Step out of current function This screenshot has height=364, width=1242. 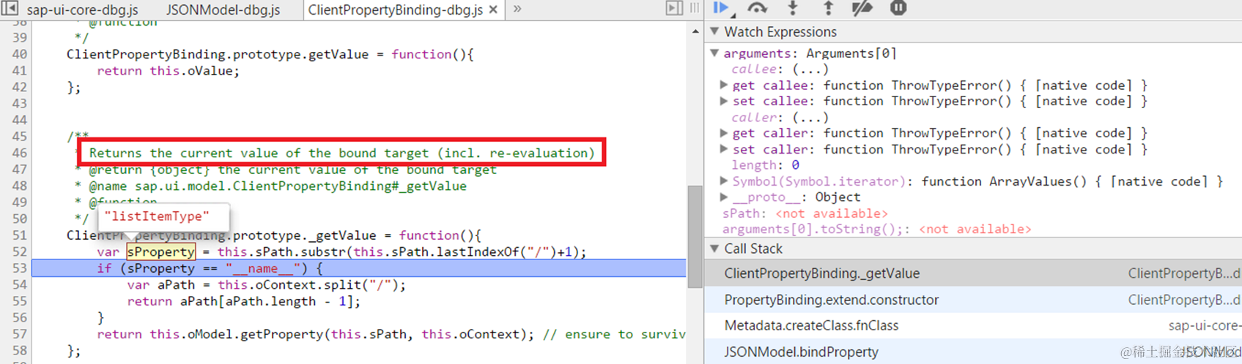pyautogui.click(x=828, y=8)
